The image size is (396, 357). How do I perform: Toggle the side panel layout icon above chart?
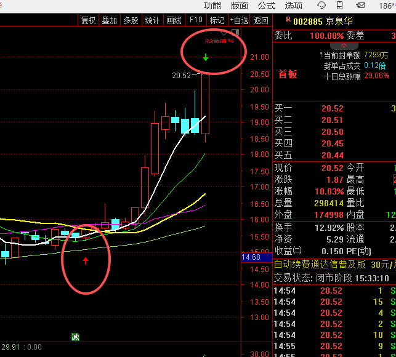tap(235, 33)
